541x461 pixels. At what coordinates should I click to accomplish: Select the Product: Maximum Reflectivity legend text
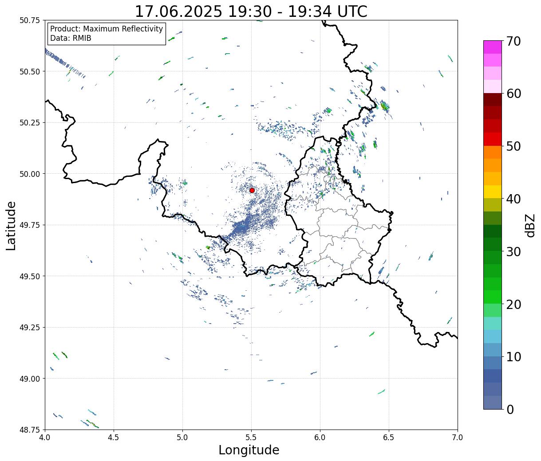(x=107, y=29)
